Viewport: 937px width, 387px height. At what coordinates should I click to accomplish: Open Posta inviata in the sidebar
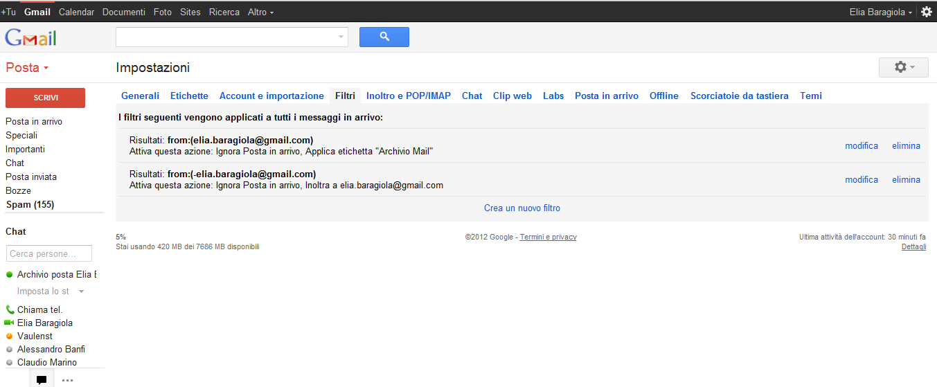31,177
